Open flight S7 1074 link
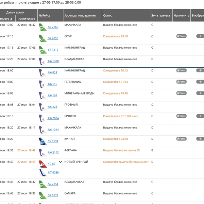 click(x=53, y=195)
